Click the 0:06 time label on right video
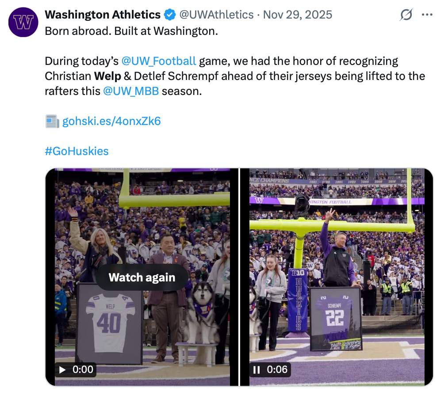Screen dimensions: 444x395 click(277, 370)
